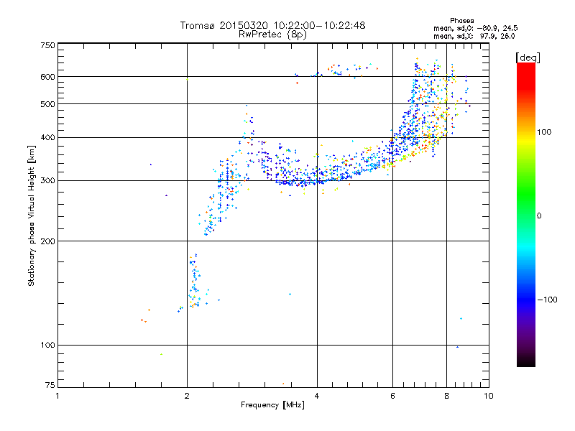Click the x-axis tick label '10'
The width and height of the screenshot is (575, 431).
click(x=489, y=396)
